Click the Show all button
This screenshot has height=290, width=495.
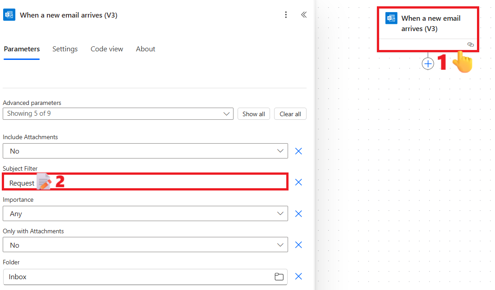253,113
